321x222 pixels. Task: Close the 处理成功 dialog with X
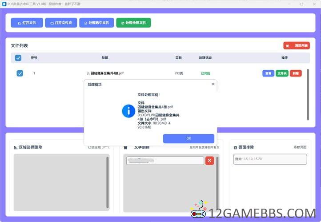tap(213, 84)
